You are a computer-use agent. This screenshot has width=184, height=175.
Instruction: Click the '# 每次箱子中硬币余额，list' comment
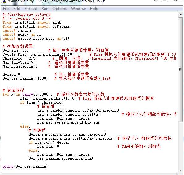pyautogui.click(x=83, y=78)
